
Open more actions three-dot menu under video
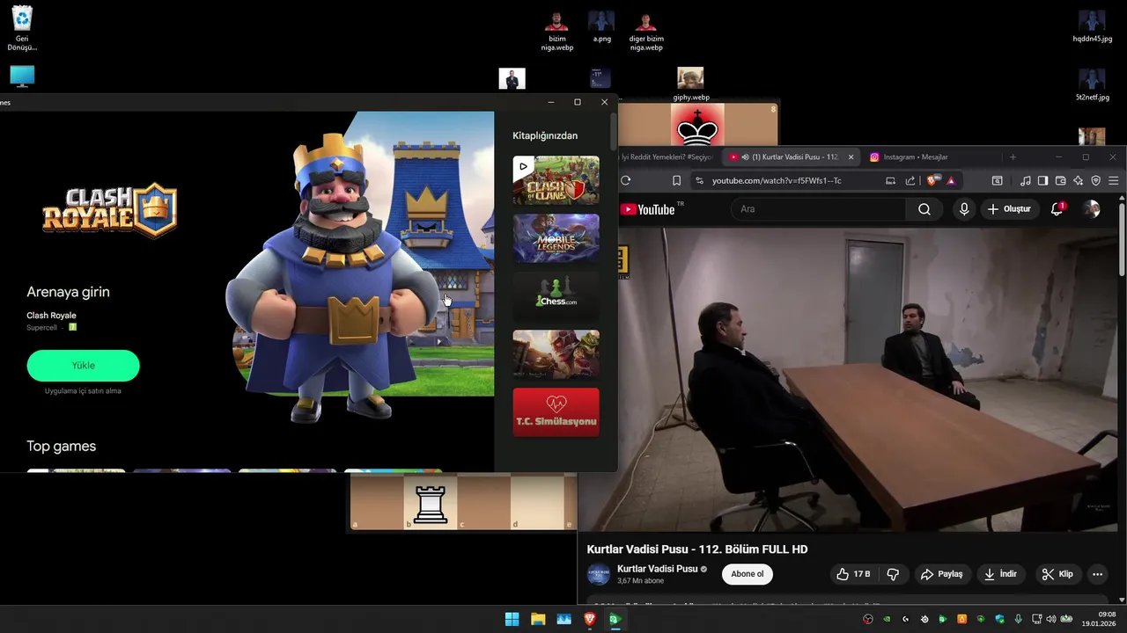(1097, 574)
